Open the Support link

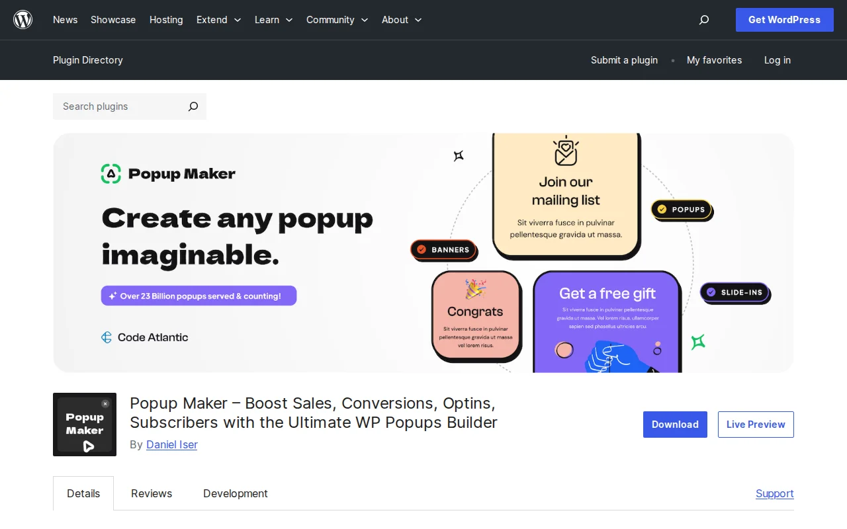(774, 493)
